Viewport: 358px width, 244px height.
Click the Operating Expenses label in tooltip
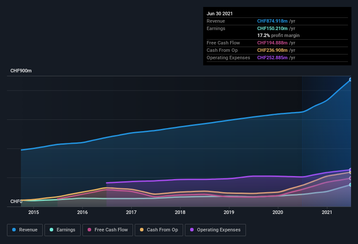click(x=228, y=58)
